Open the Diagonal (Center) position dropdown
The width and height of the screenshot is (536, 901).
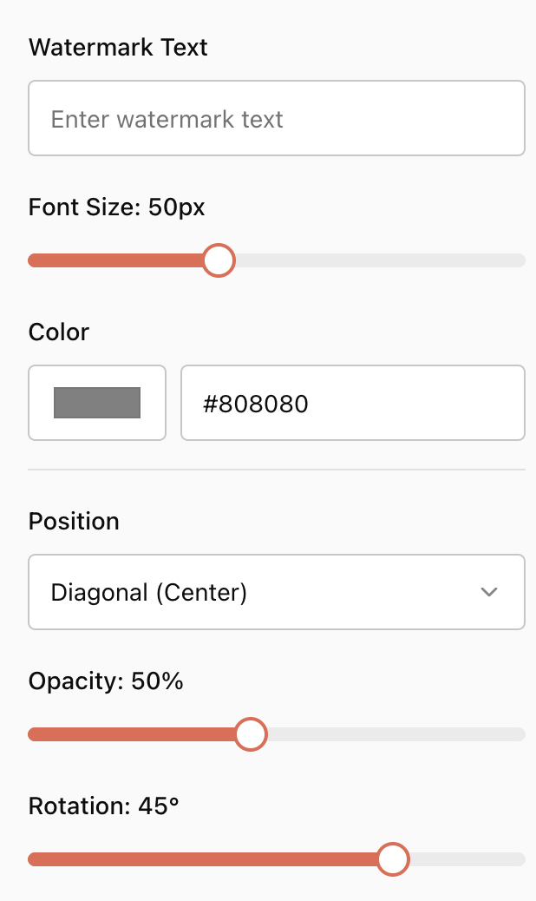(260, 592)
